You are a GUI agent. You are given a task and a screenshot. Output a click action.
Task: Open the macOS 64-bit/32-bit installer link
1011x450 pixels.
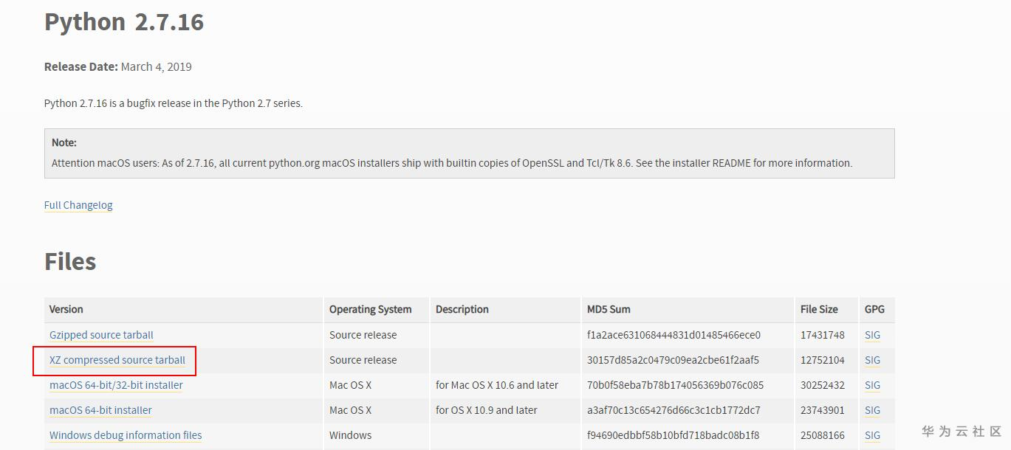coord(116,385)
